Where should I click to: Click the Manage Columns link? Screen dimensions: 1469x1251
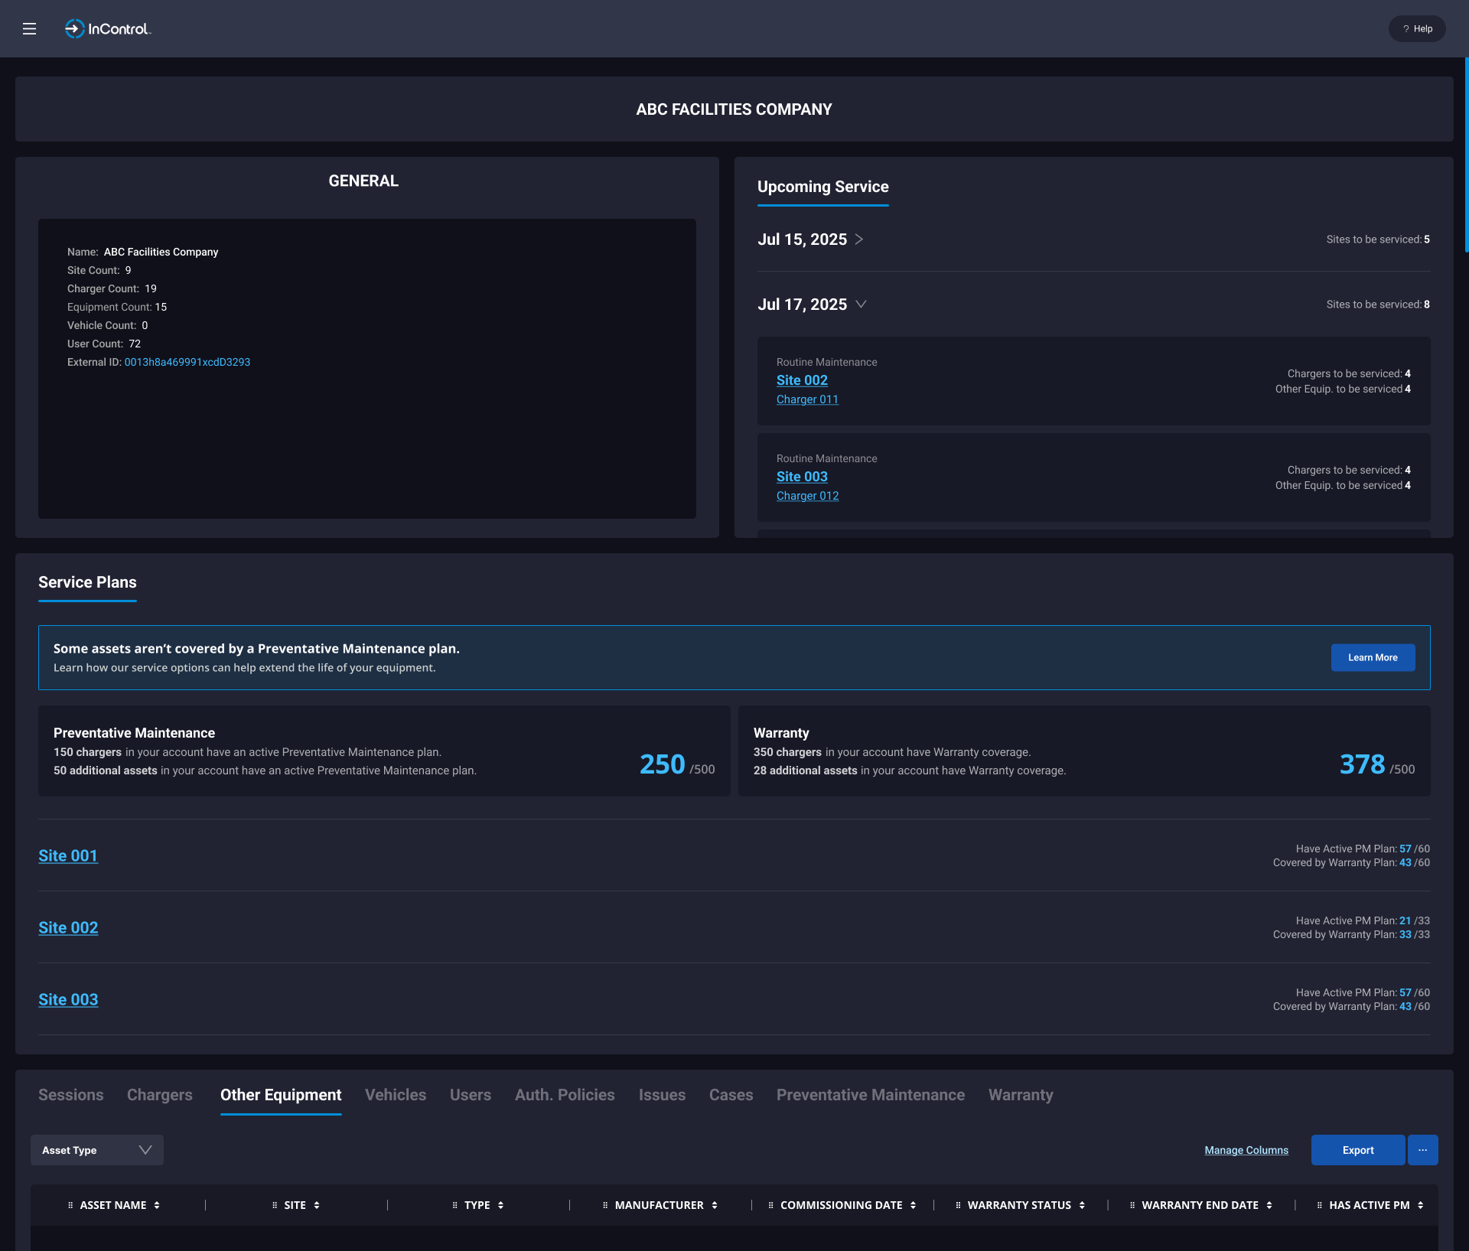click(1246, 1150)
